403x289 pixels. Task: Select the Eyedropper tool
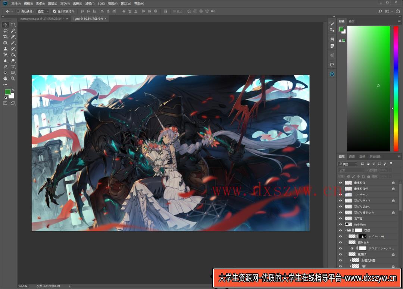pyautogui.click(x=13, y=37)
